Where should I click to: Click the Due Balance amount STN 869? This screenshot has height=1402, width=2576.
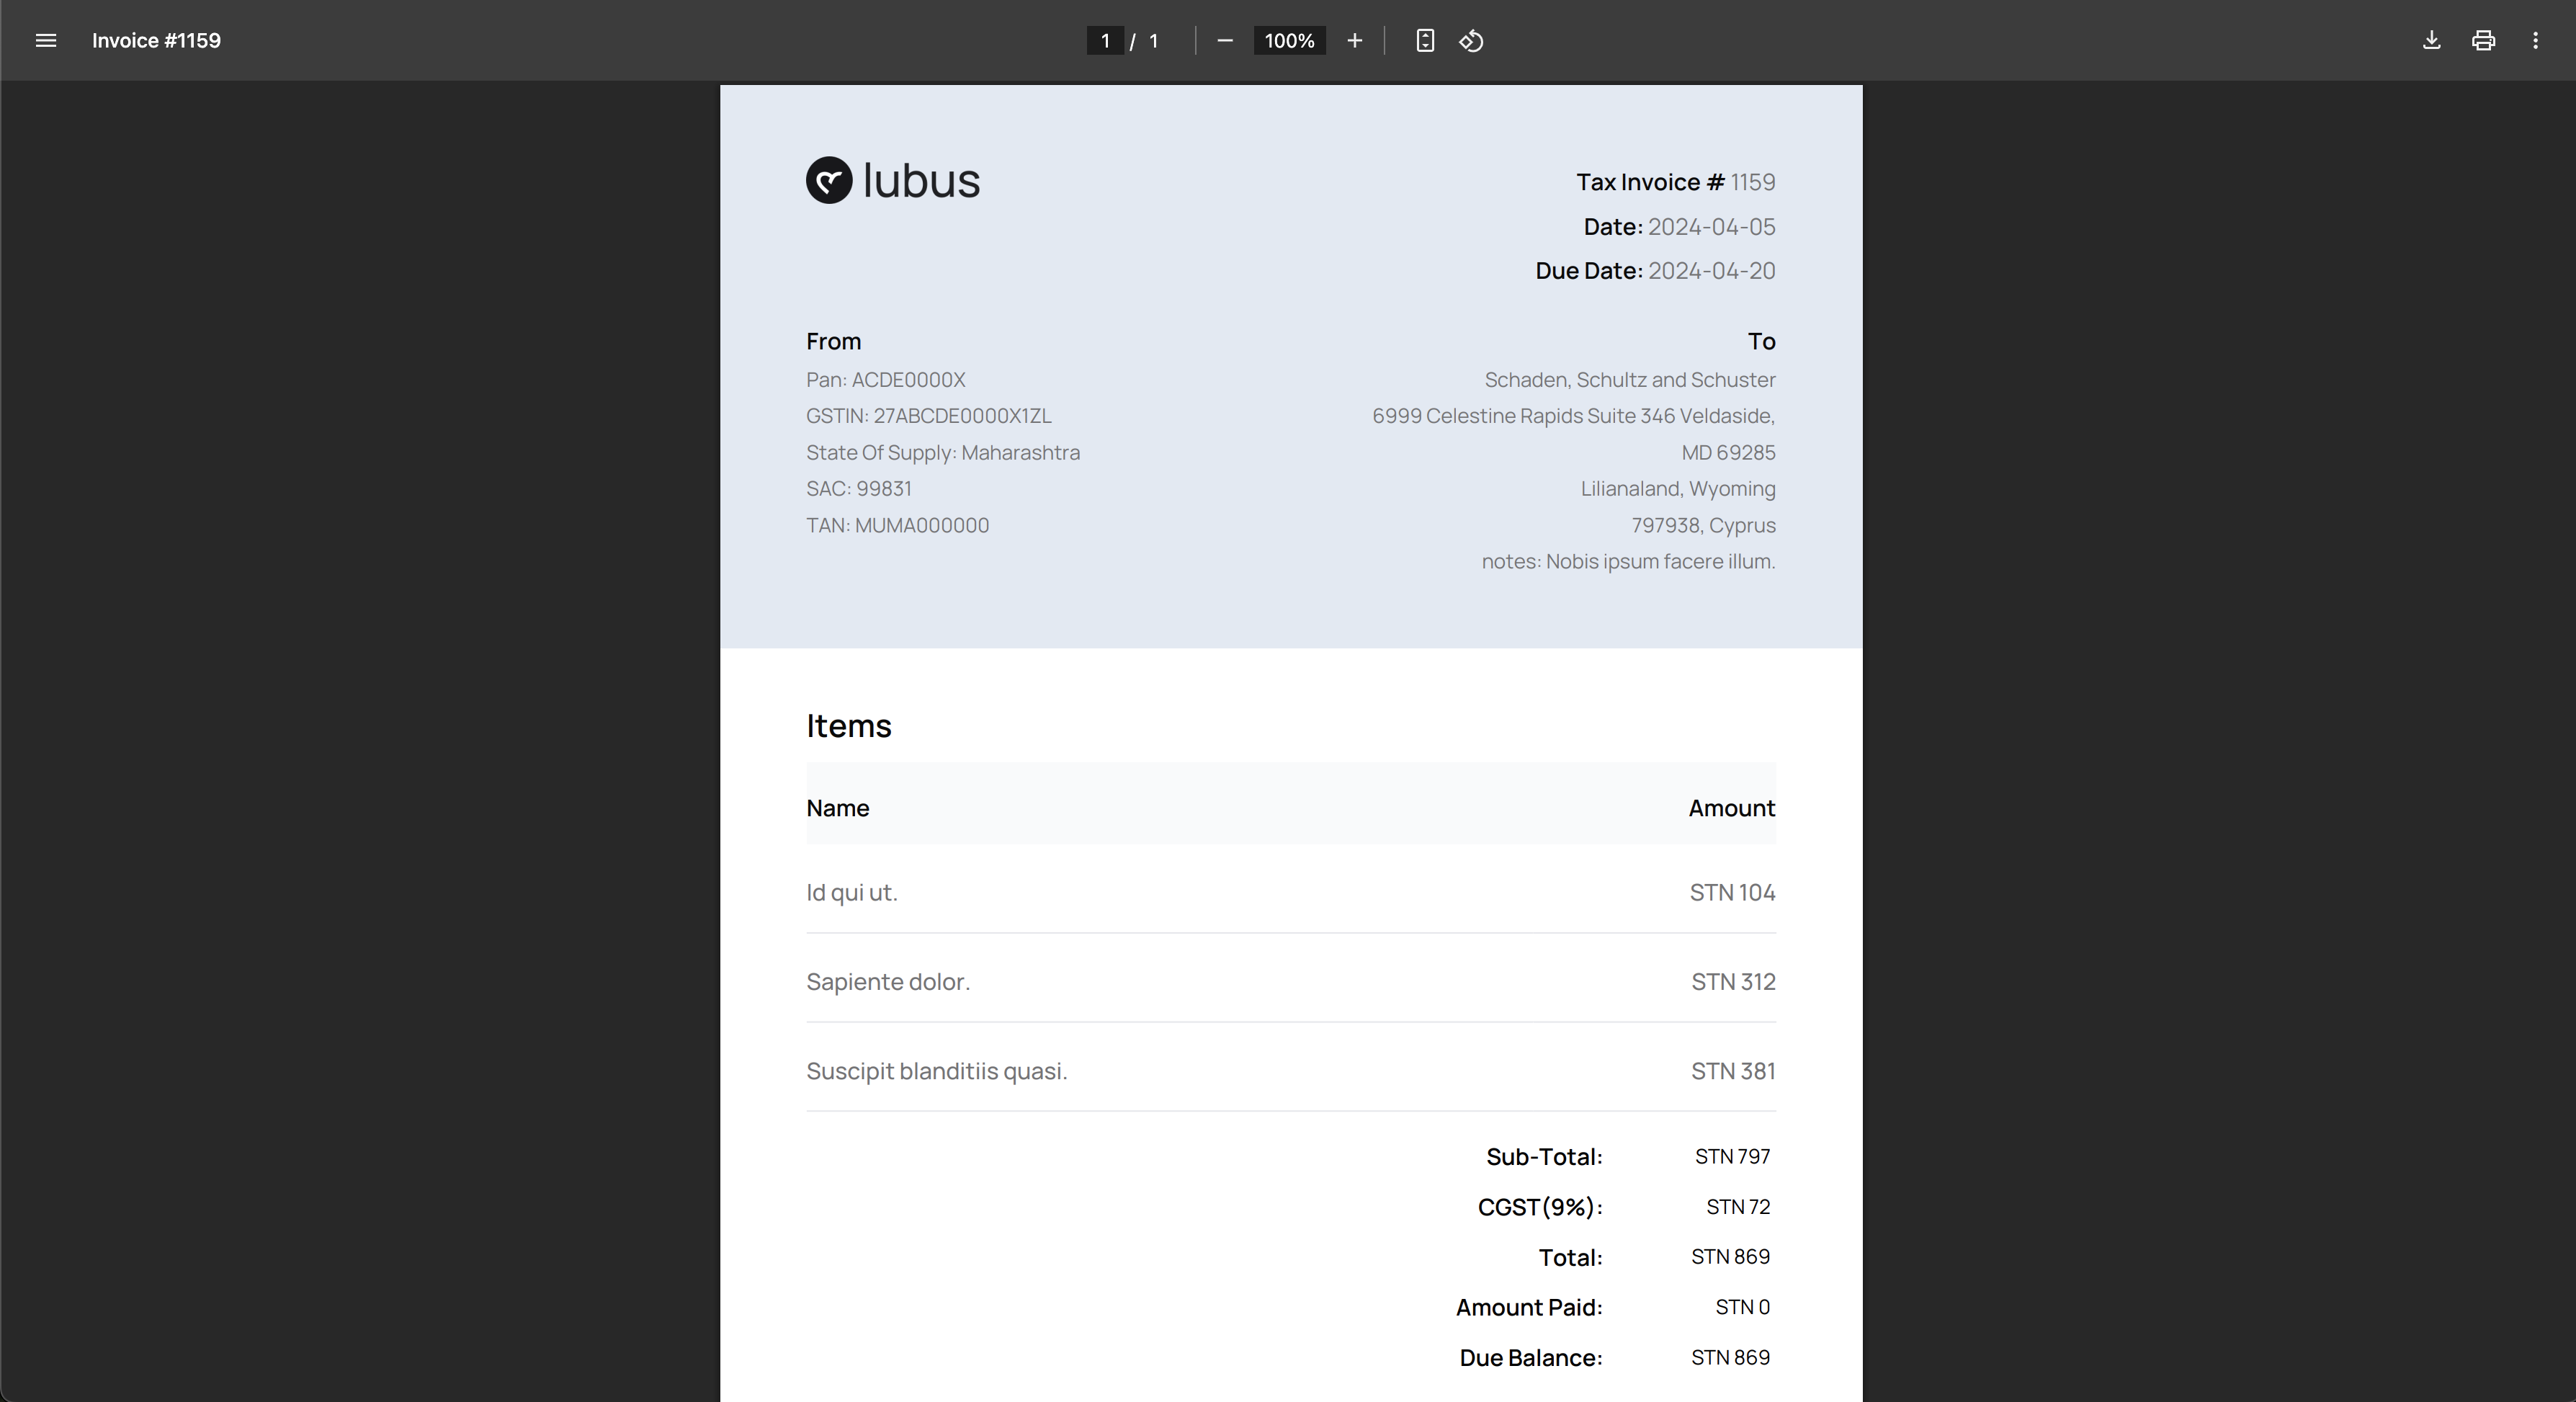pos(1730,1358)
